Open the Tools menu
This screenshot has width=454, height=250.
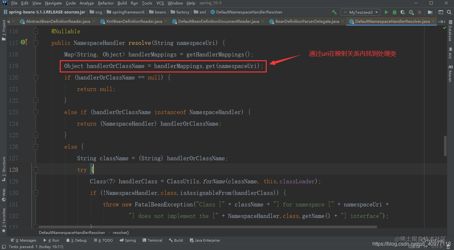point(147,3)
